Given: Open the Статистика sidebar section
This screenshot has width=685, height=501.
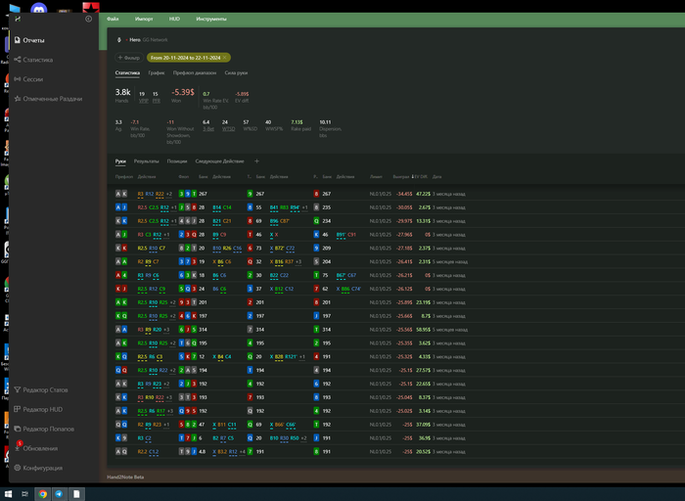Looking at the screenshot, I should tap(33, 60).
